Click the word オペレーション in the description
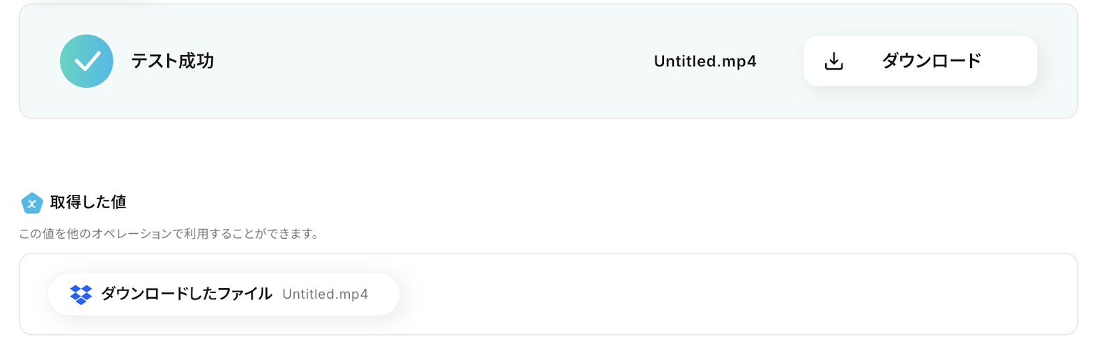1115x362 pixels. pyautogui.click(x=131, y=234)
